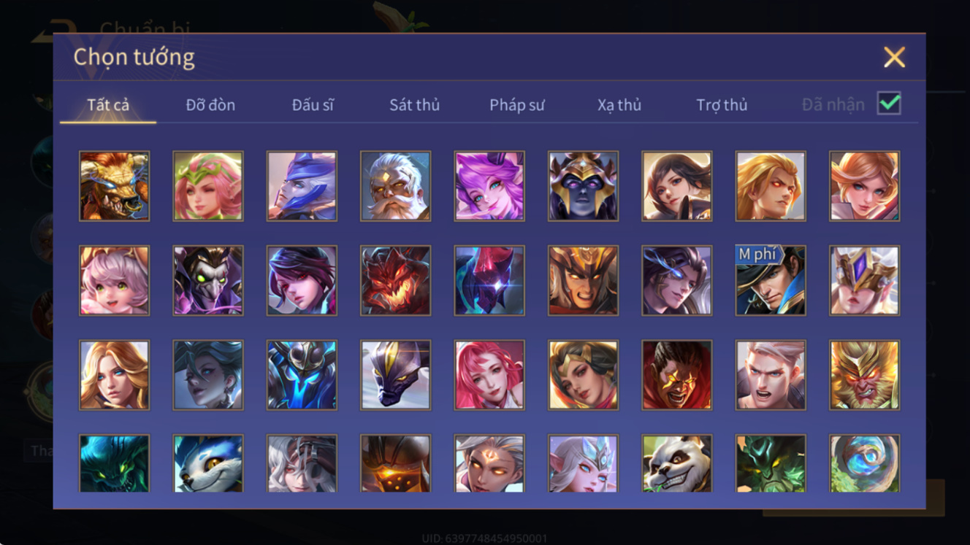
Task: Select the white-bearded old man hero
Action: tap(395, 186)
